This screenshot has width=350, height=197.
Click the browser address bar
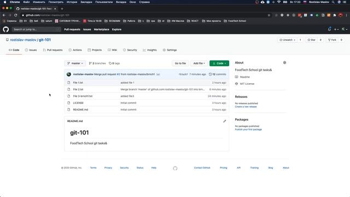coord(145,15)
